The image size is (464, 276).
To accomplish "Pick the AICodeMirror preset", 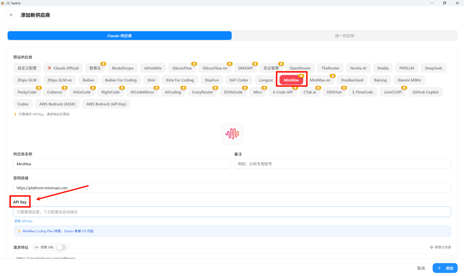I will (x=142, y=92).
